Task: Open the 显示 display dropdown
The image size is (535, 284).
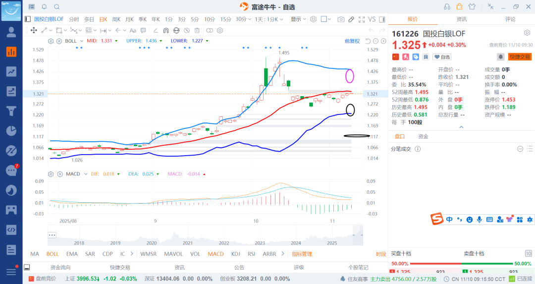Action: 299,19
